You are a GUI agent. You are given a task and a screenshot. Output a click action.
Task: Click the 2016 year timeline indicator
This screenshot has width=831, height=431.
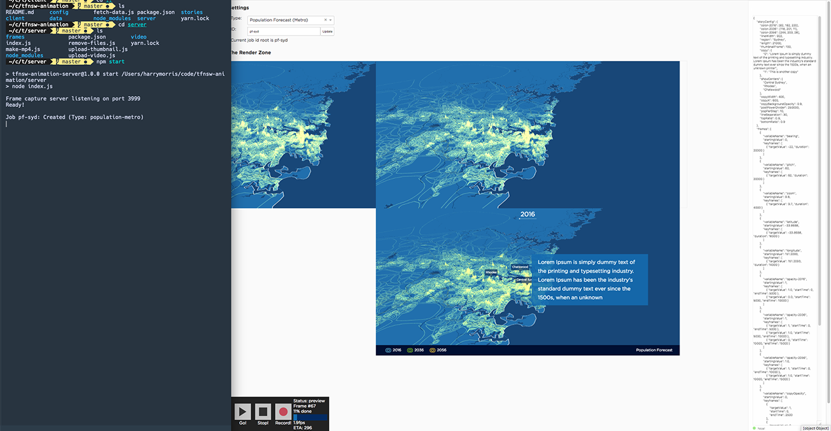point(527,215)
